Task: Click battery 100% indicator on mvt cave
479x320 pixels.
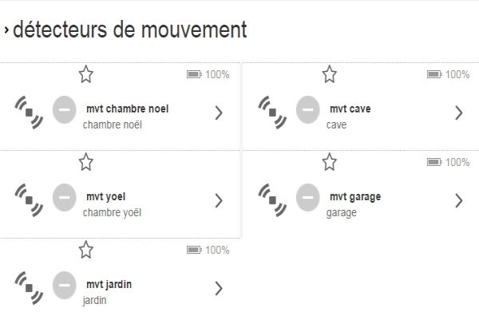Action: click(448, 74)
